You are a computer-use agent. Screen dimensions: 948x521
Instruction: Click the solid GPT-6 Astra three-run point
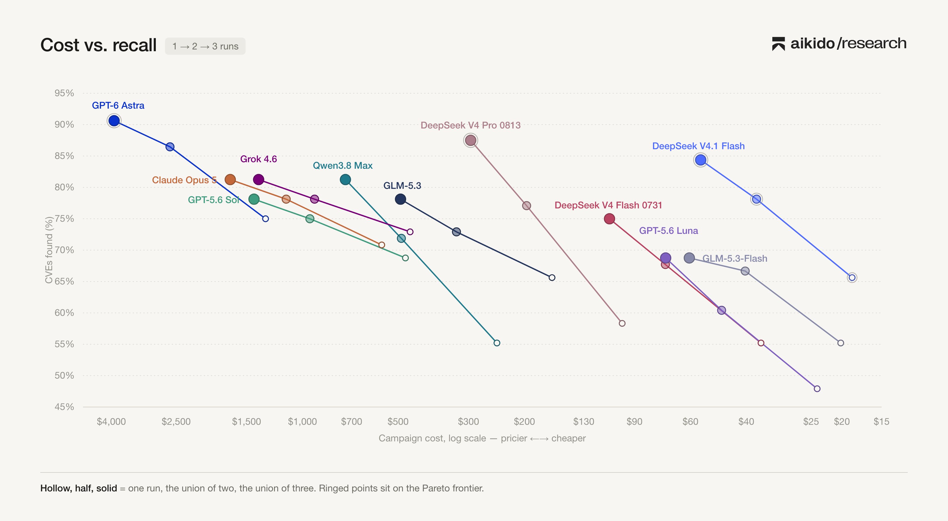(x=114, y=120)
